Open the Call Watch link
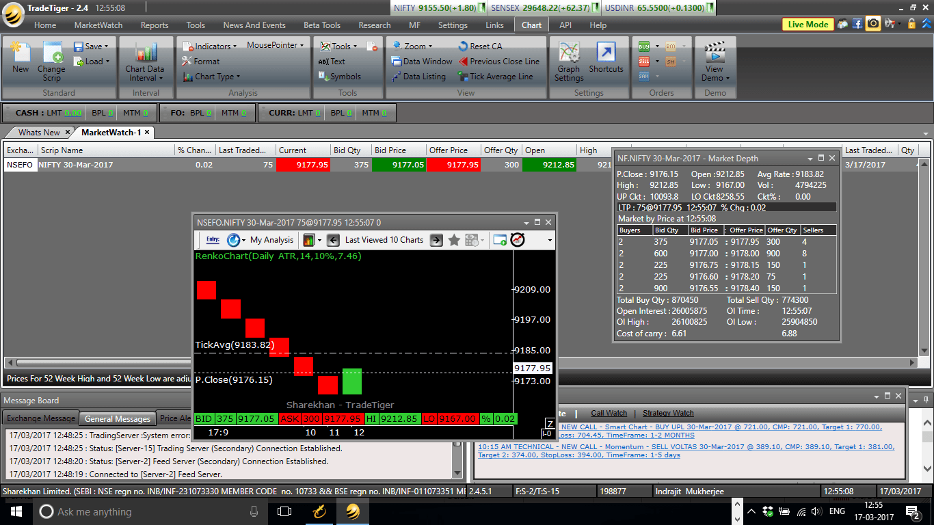Image resolution: width=934 pixels, height=525 pixels. (x=609, y=413)
